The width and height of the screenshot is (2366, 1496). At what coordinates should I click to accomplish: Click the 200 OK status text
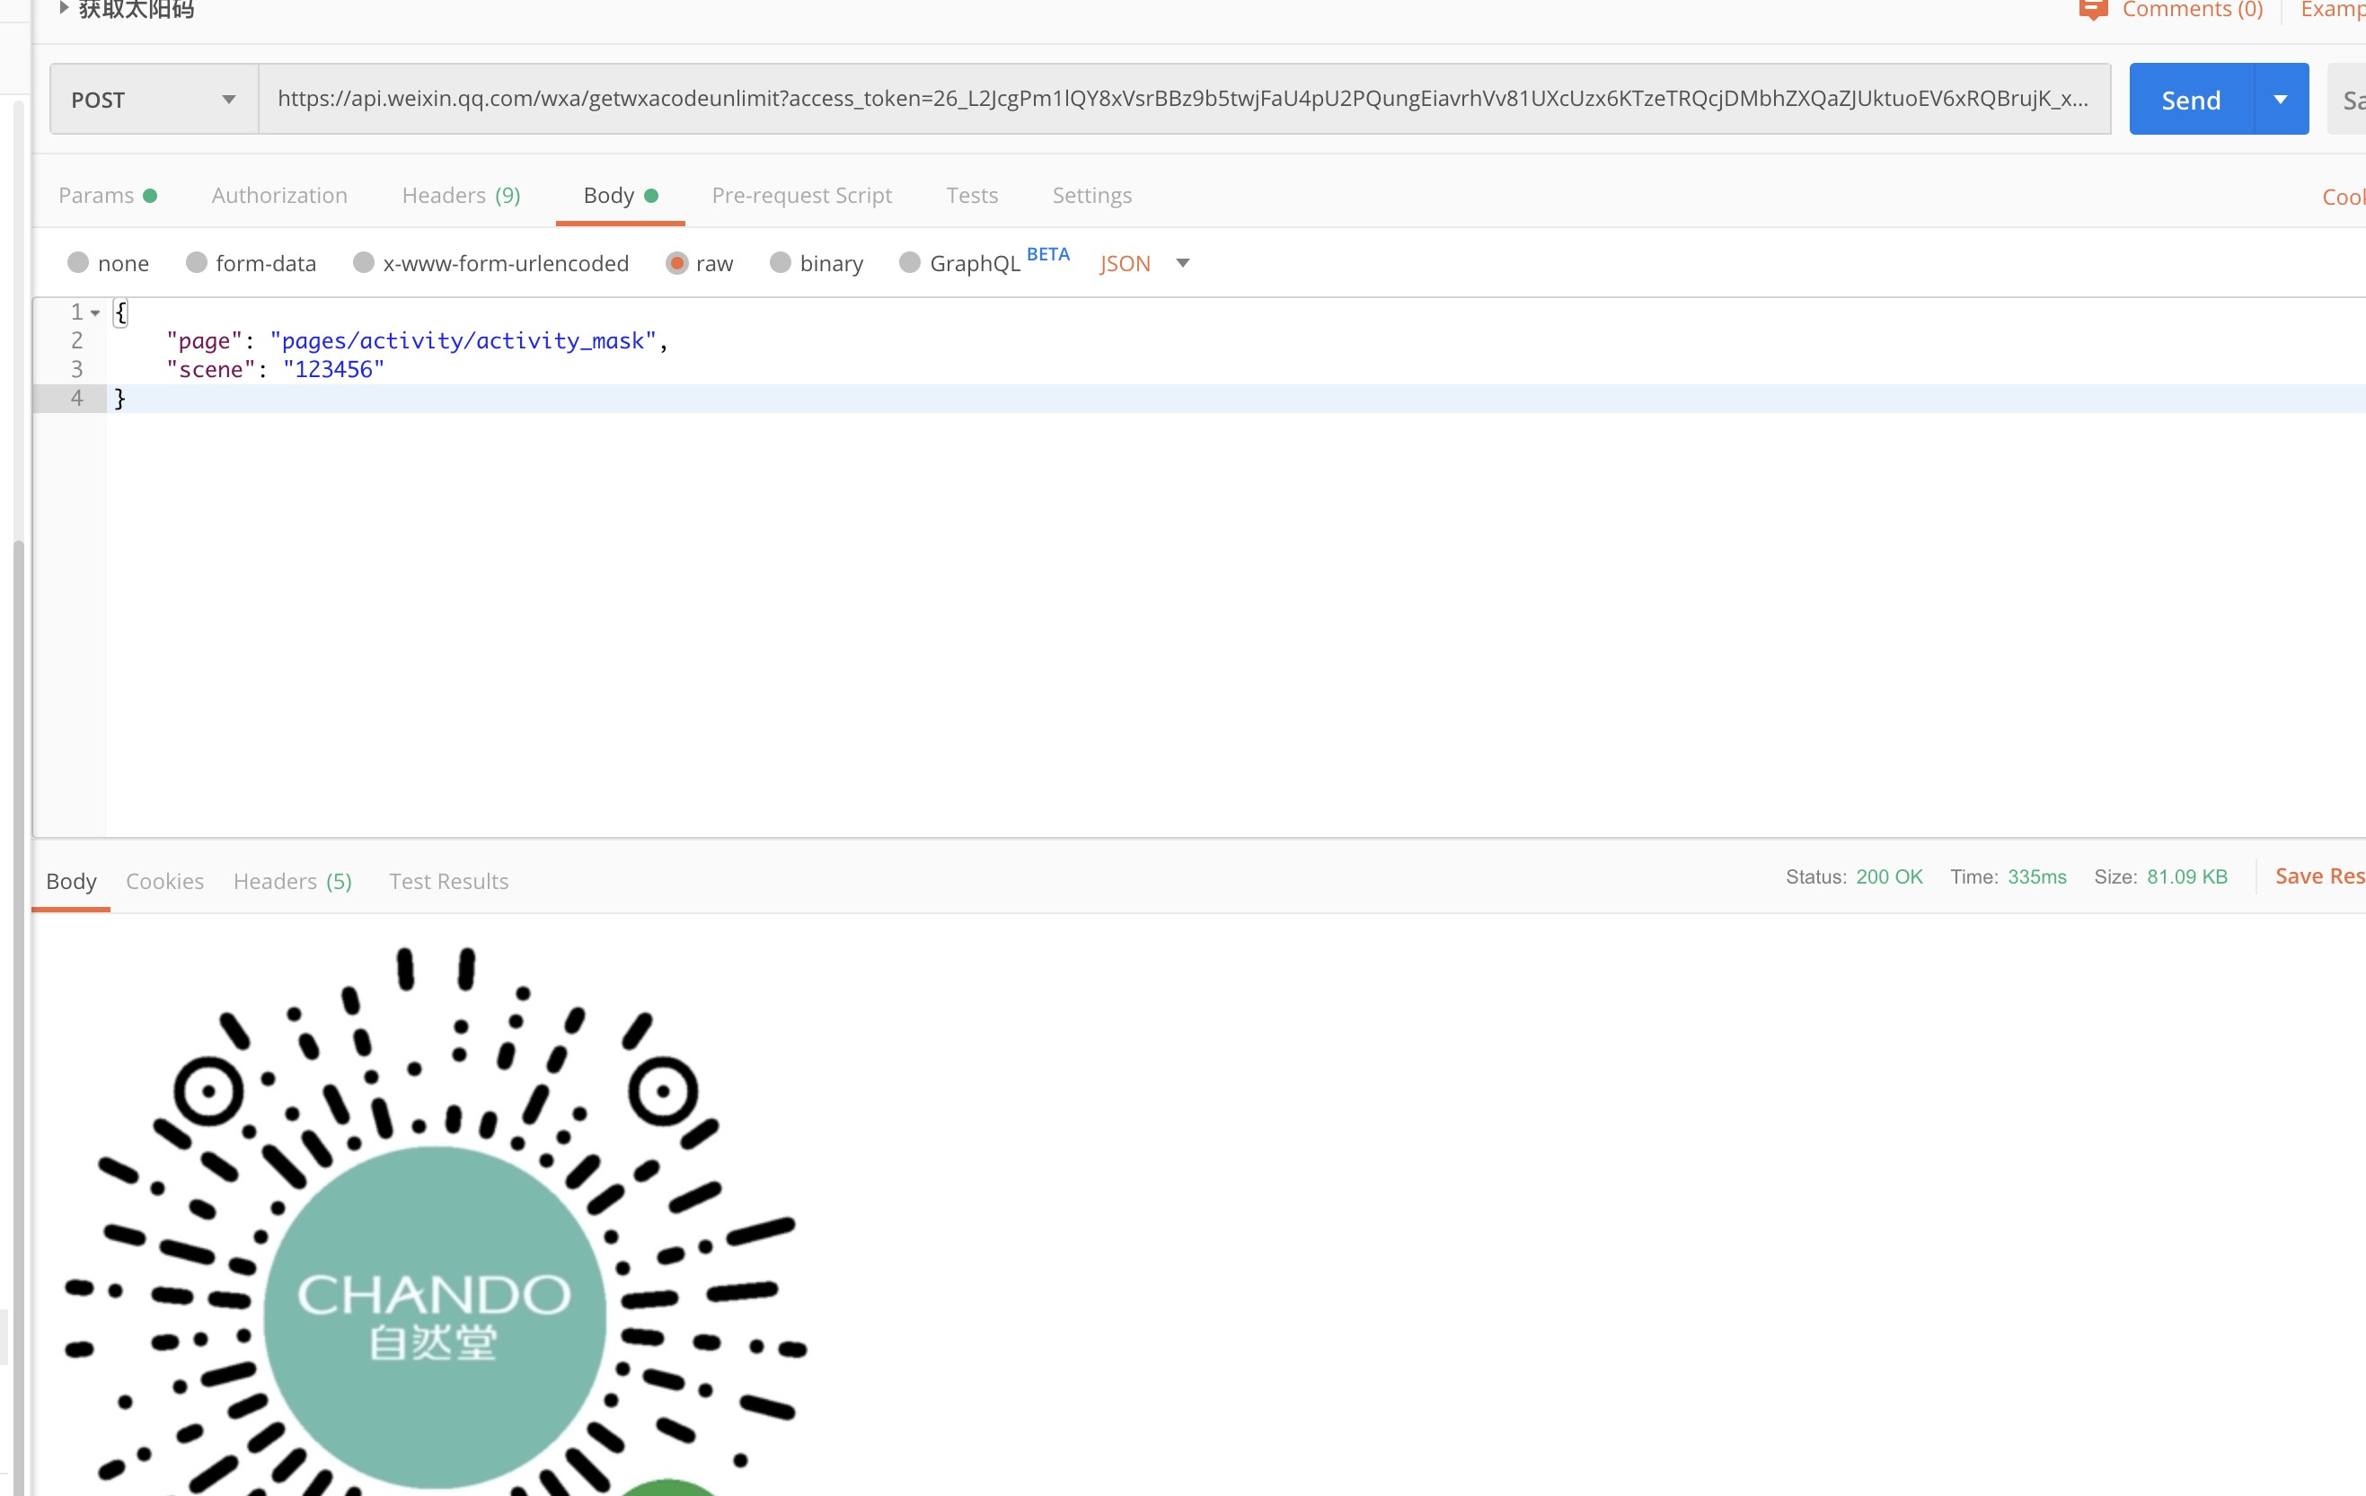tap(1888, 876)
